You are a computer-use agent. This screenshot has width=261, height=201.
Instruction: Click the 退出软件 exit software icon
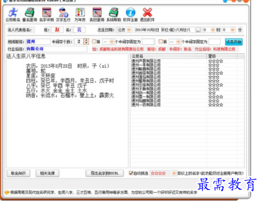(147, 15)
